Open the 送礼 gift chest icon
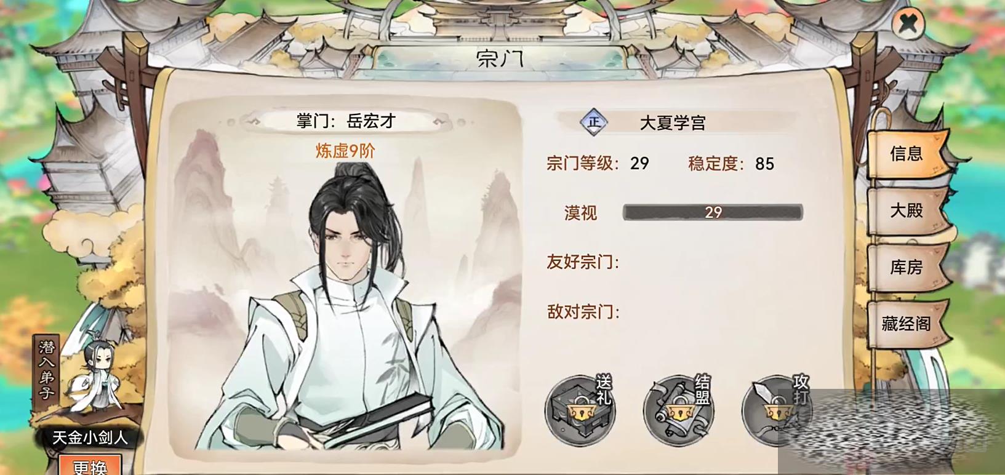This screenshot has height=475, width=1005. (x=580, y=409)
